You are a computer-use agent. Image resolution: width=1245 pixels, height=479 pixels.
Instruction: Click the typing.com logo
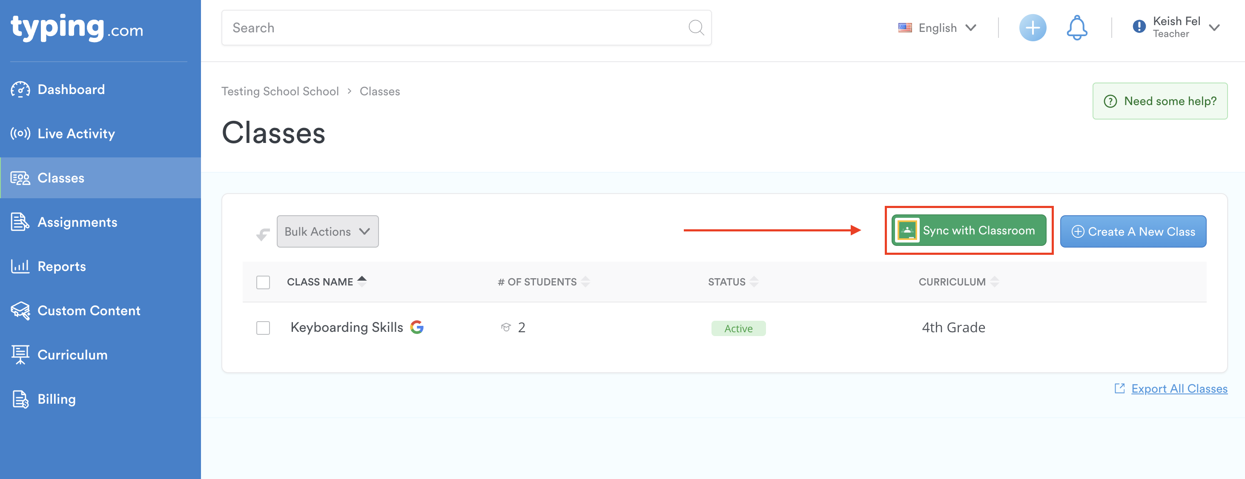77,28
